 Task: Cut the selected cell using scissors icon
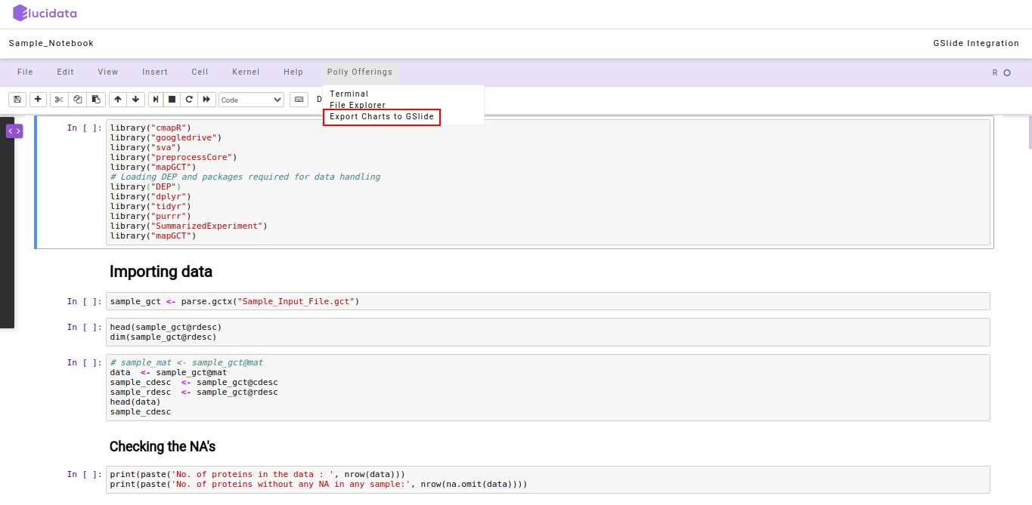[59, 99]
